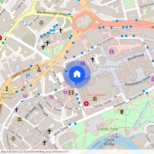
Task: Select the Samuel Morley statue icon
Action: point(7,88)
